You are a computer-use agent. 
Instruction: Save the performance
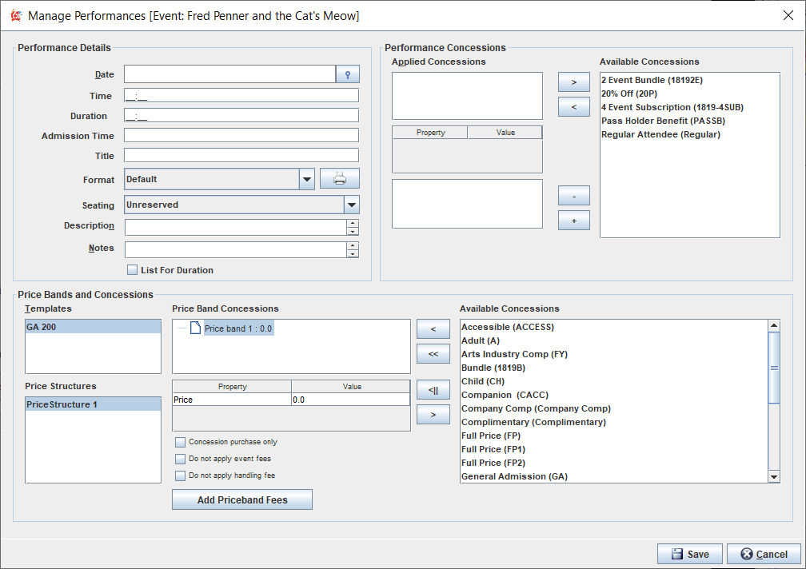pyautogui.click(x=689, y=554)
